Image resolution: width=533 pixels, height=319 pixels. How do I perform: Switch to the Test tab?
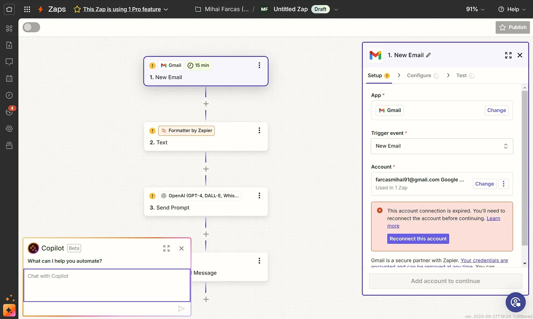point(462,76)
